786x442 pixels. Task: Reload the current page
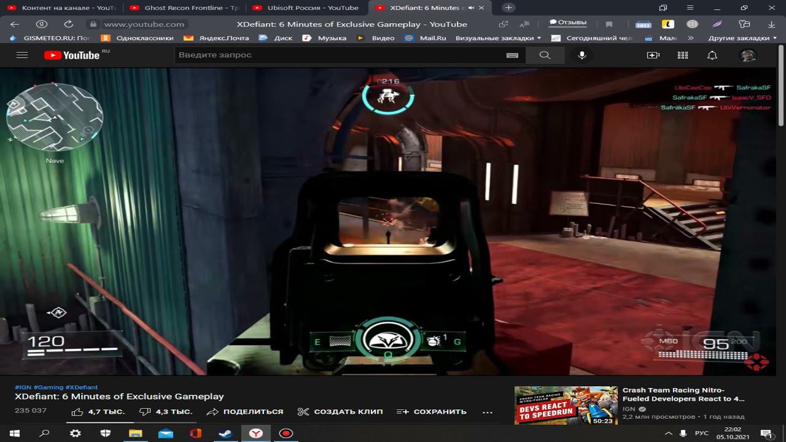[x=69, y=24]
